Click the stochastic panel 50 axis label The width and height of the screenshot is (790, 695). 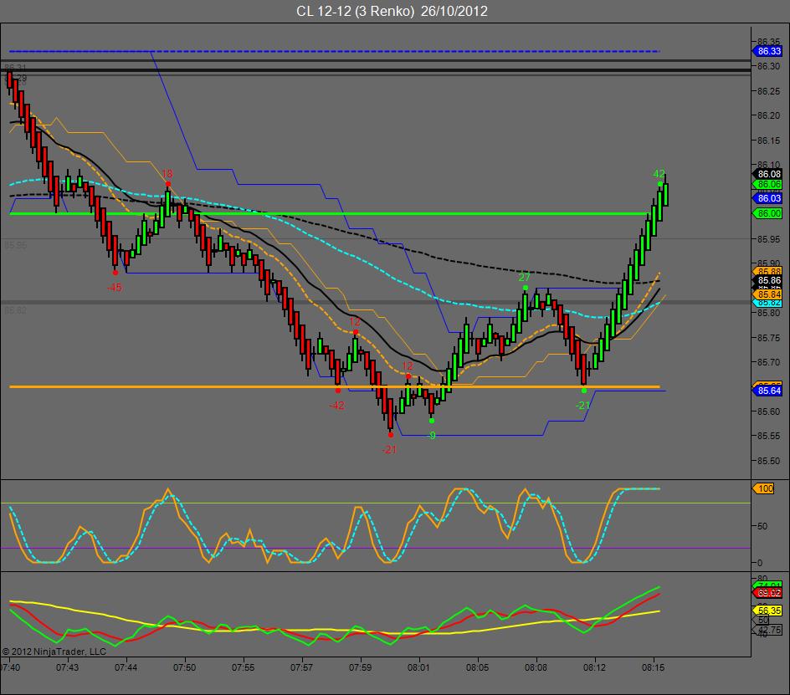pos(762,526)
